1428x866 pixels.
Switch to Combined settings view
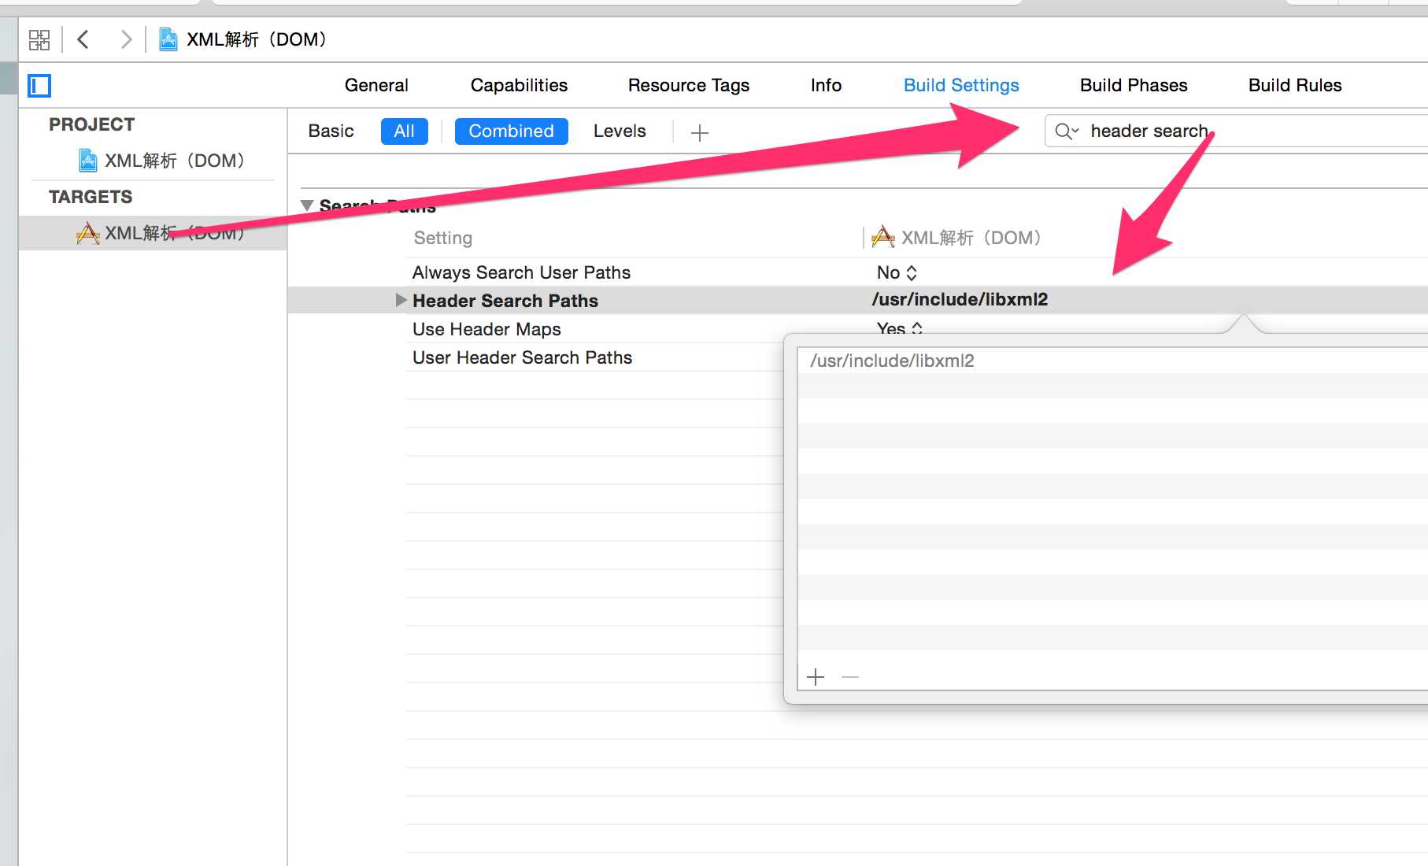(511, 131)
